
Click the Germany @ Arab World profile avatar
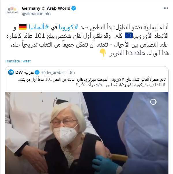tap(12, 11)
